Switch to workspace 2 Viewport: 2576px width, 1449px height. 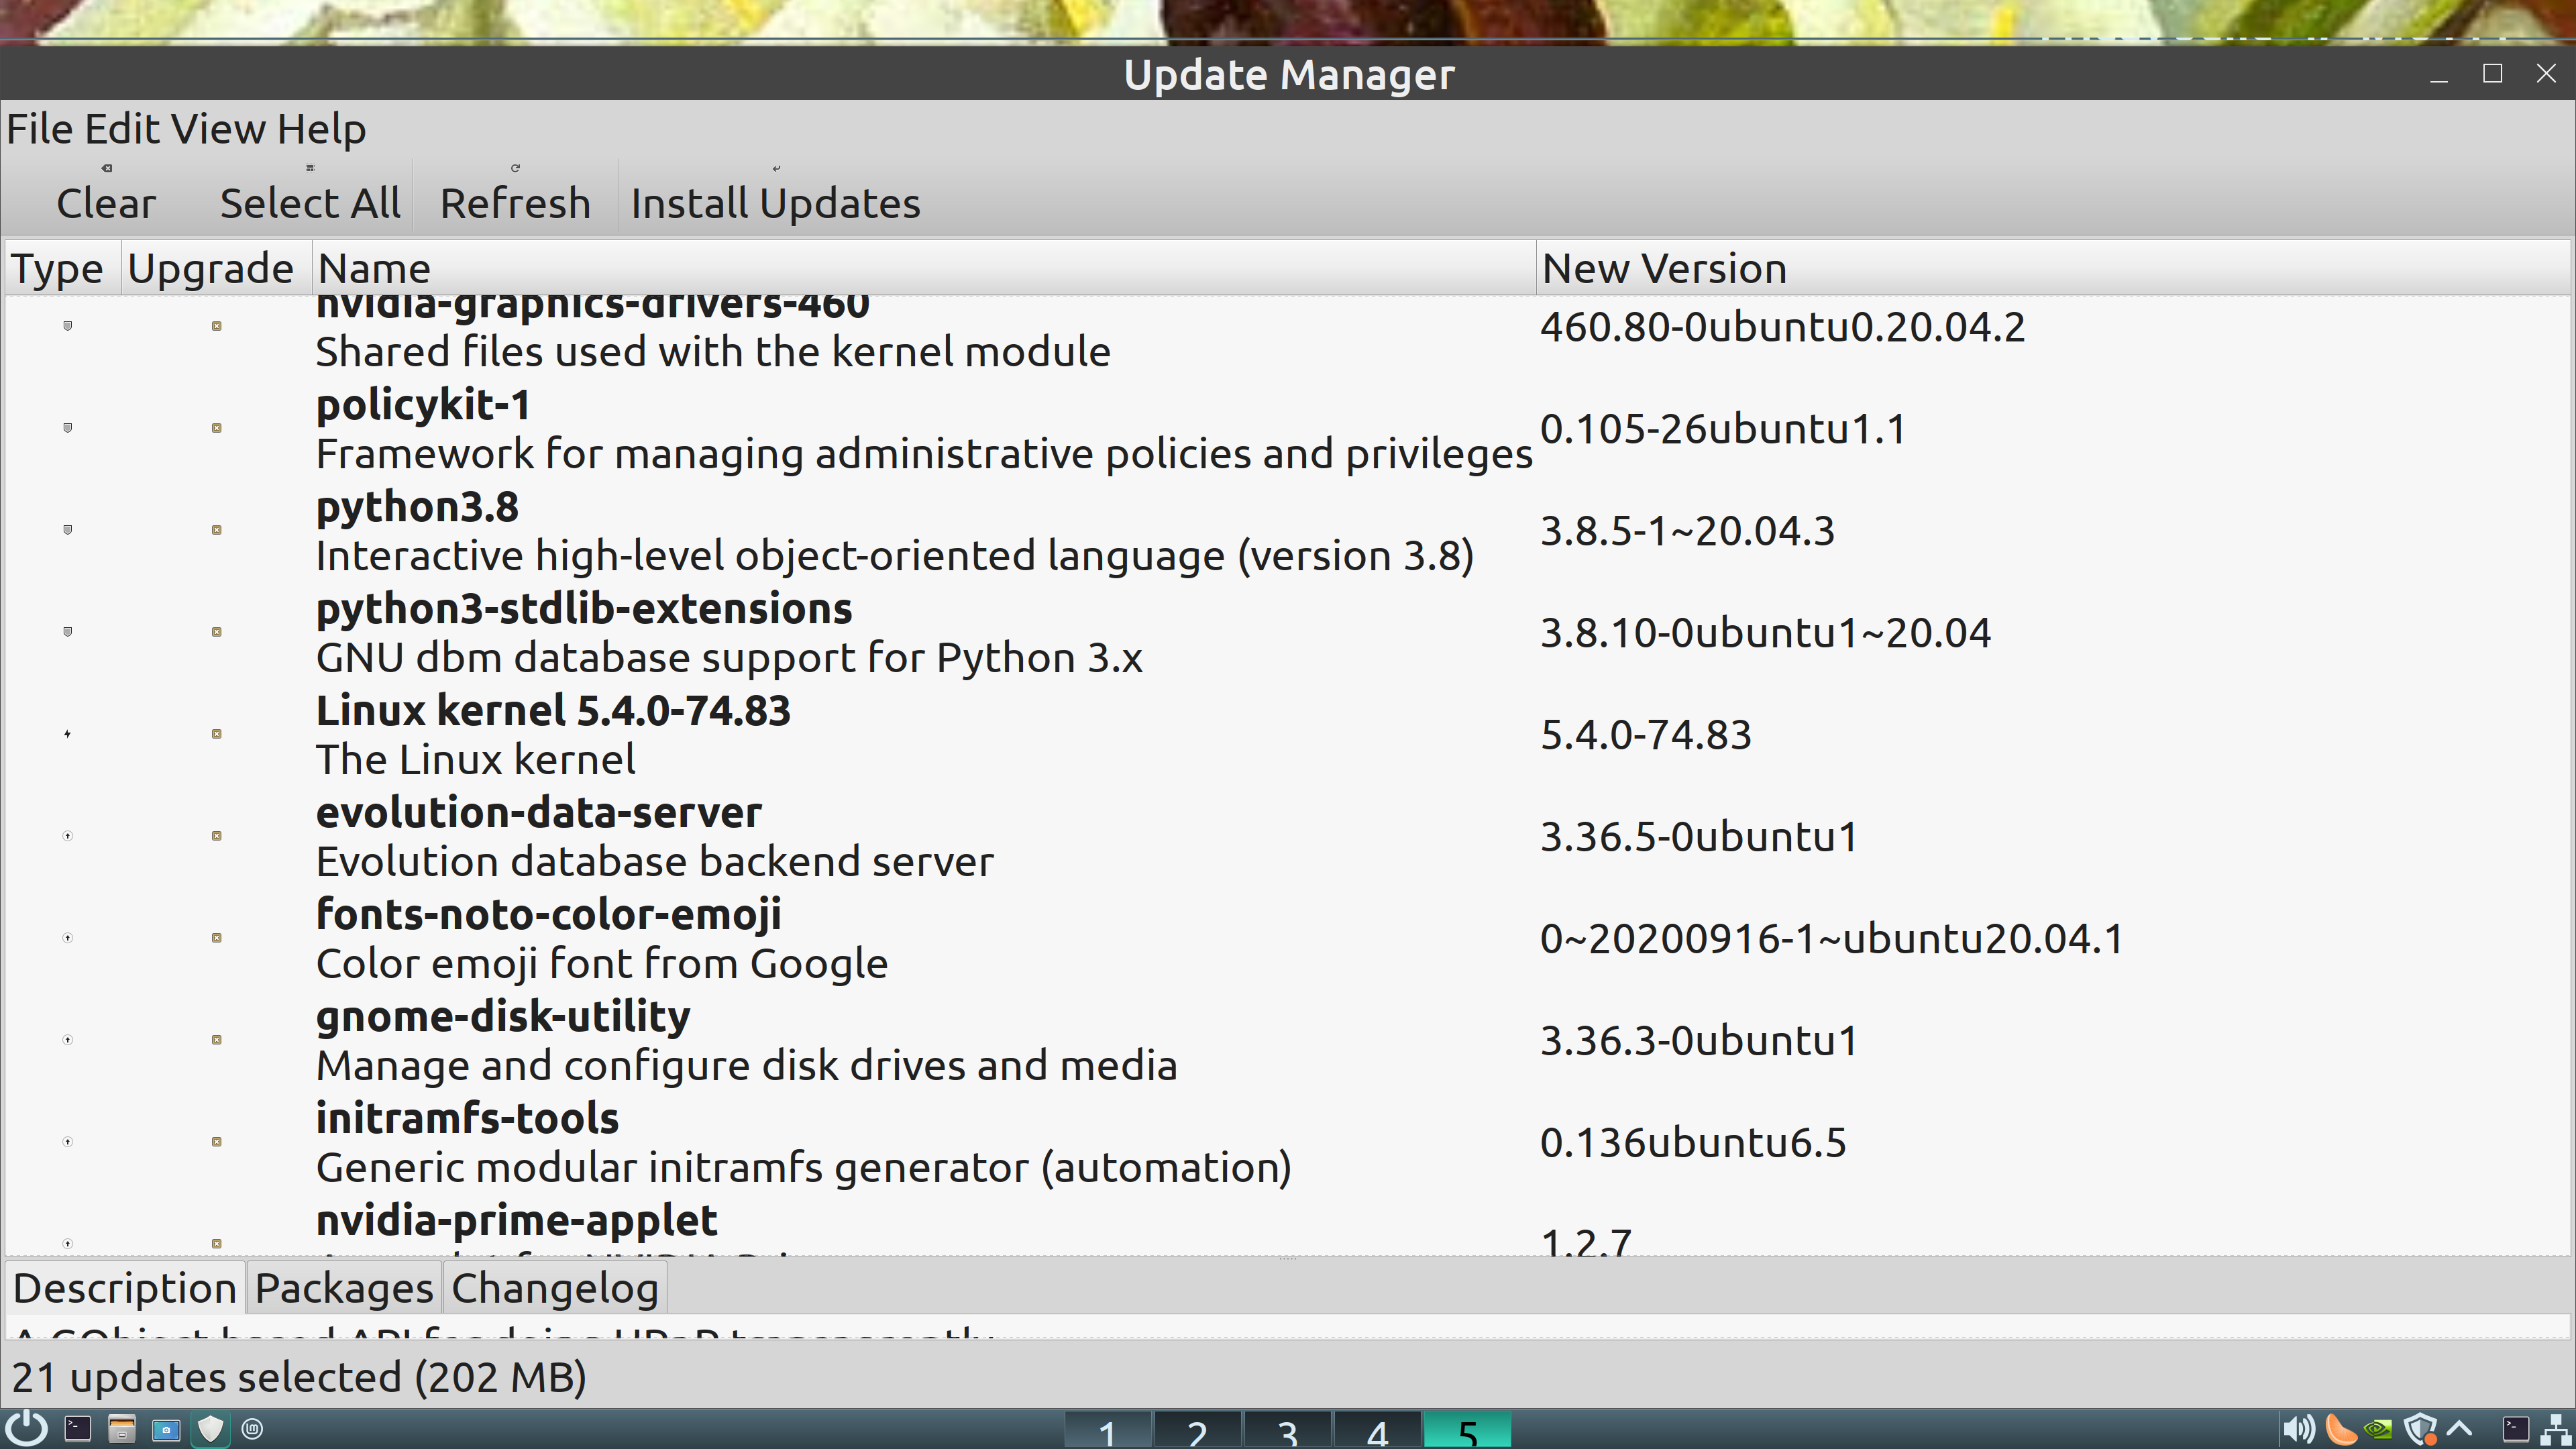pyautogui.click(x=1197, y=1431)
